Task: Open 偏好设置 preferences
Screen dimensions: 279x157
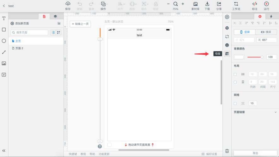Action: click(209, 154)
